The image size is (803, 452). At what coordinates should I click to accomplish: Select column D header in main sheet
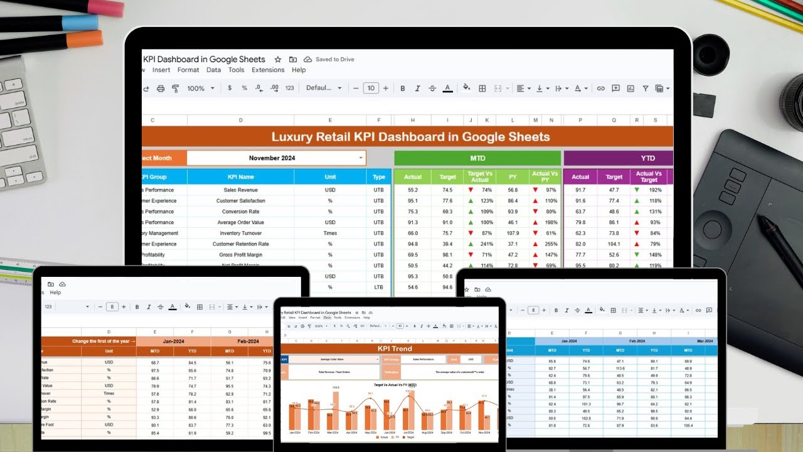(241, 120)
